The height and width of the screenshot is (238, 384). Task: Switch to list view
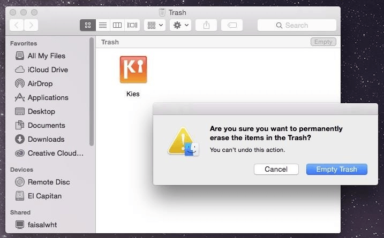coord(103,25)
